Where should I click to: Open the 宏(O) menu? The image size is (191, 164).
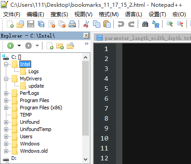[179, 14]
